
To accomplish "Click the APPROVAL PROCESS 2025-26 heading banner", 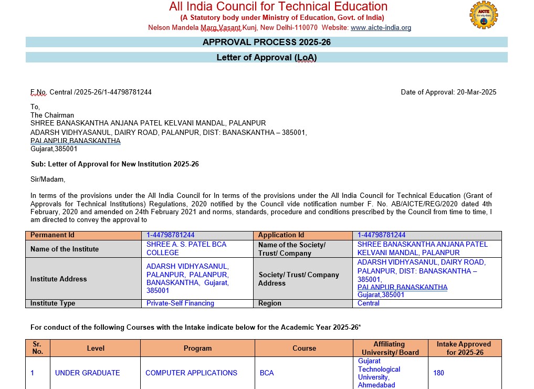I will coord(266,43).
